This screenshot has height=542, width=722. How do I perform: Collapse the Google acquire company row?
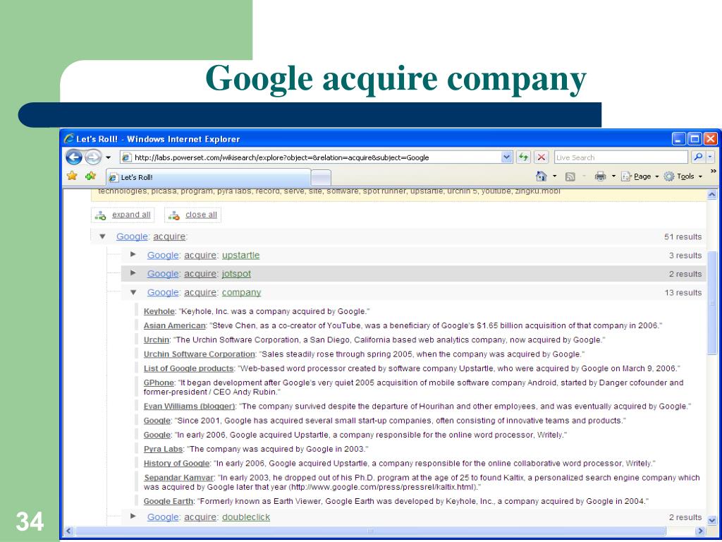coord(133,292)
